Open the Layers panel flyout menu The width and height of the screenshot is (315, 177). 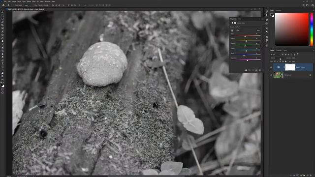(x=313, y=51)
